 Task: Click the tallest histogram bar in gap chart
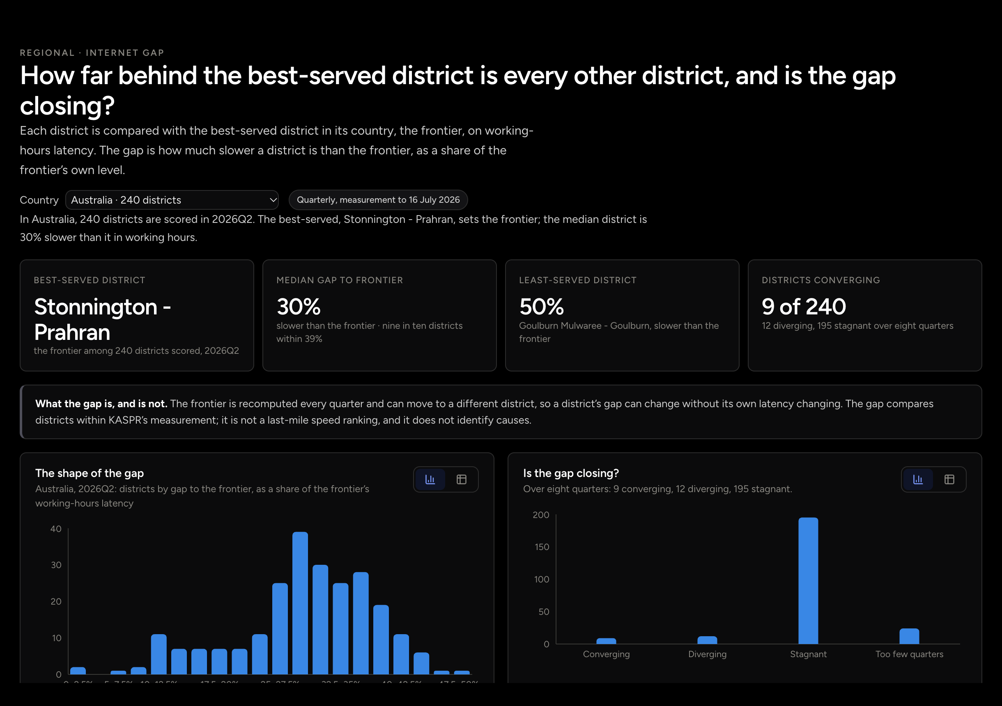click(300, 603)
